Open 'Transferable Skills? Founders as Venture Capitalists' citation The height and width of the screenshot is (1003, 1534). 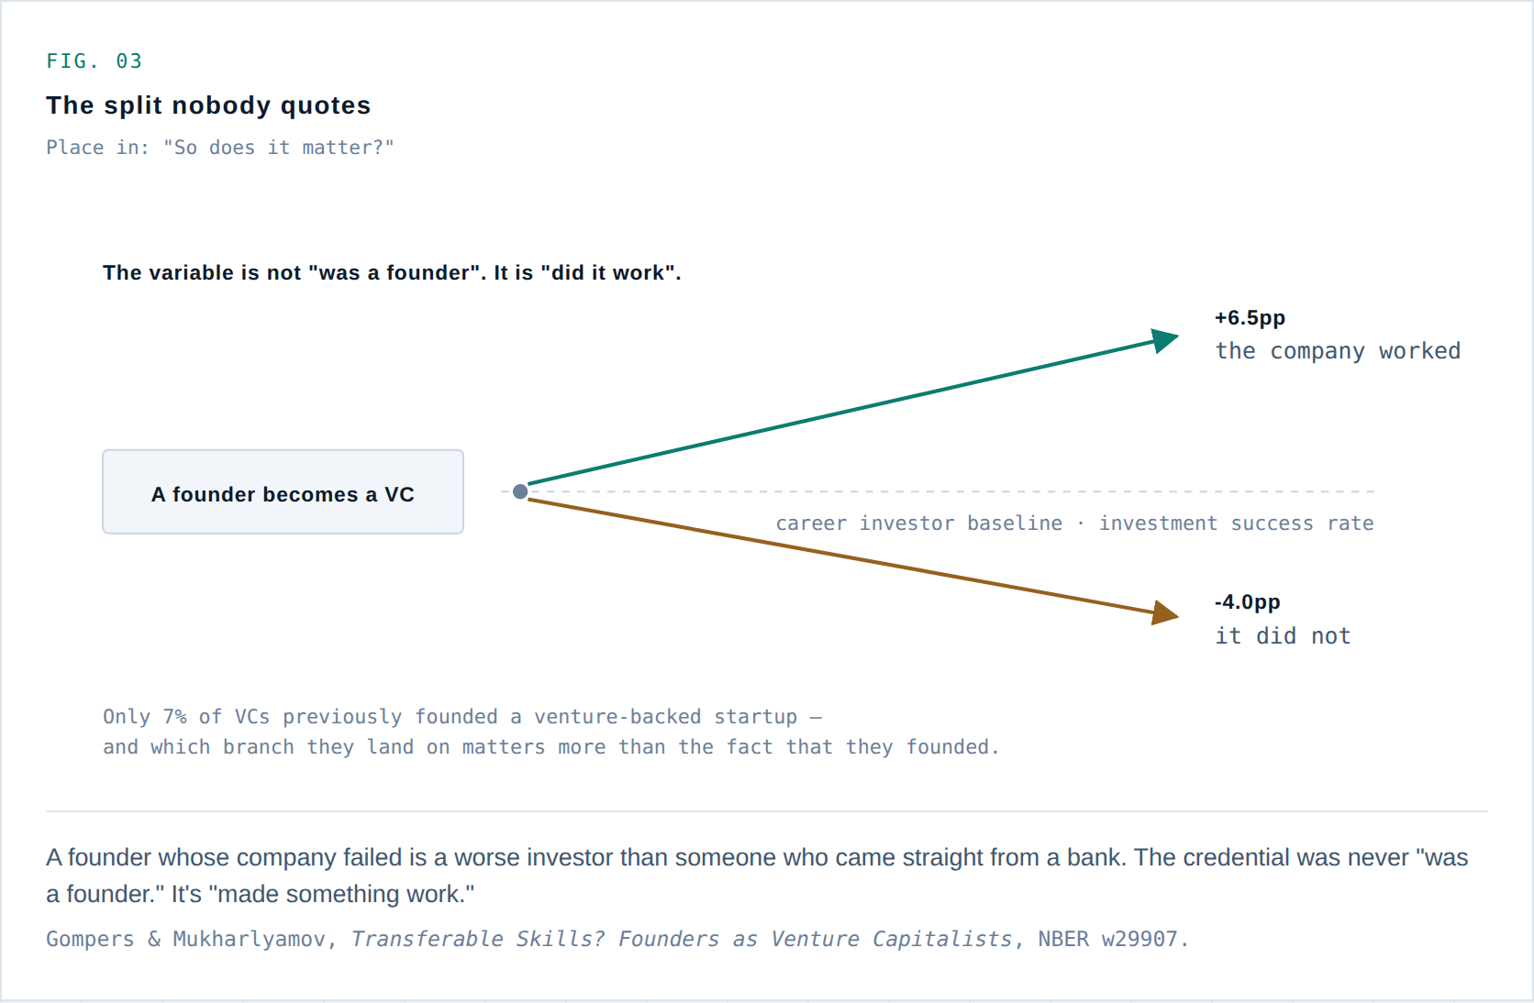pyautogui.click(x=682, y=939)
